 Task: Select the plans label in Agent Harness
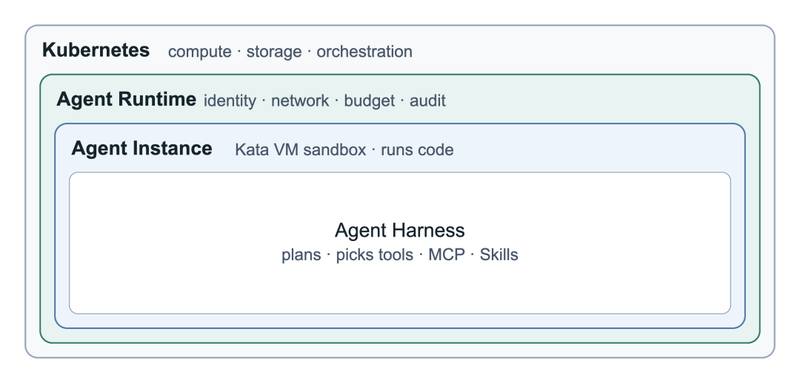[301, 254]
